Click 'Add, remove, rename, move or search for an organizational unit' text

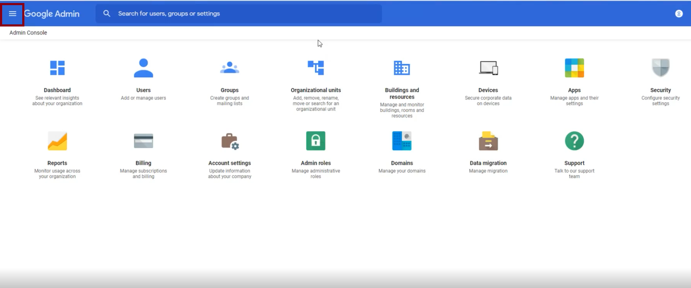316,103
